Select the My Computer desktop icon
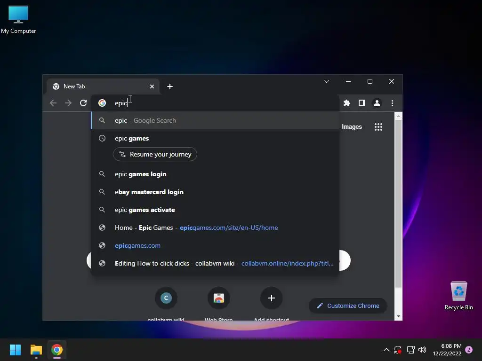Image resolution: width=482 pixels, height=361 pixels. tap(18, 20)
